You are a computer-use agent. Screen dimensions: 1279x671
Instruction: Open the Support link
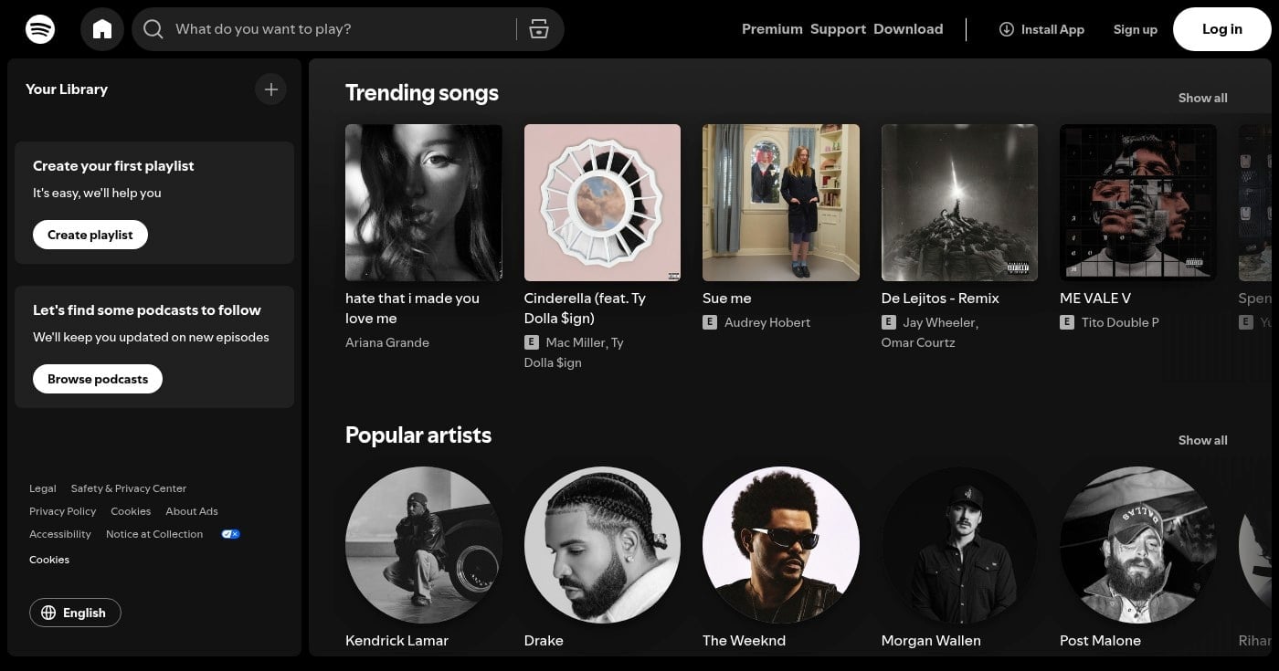(x=838, y=29)
